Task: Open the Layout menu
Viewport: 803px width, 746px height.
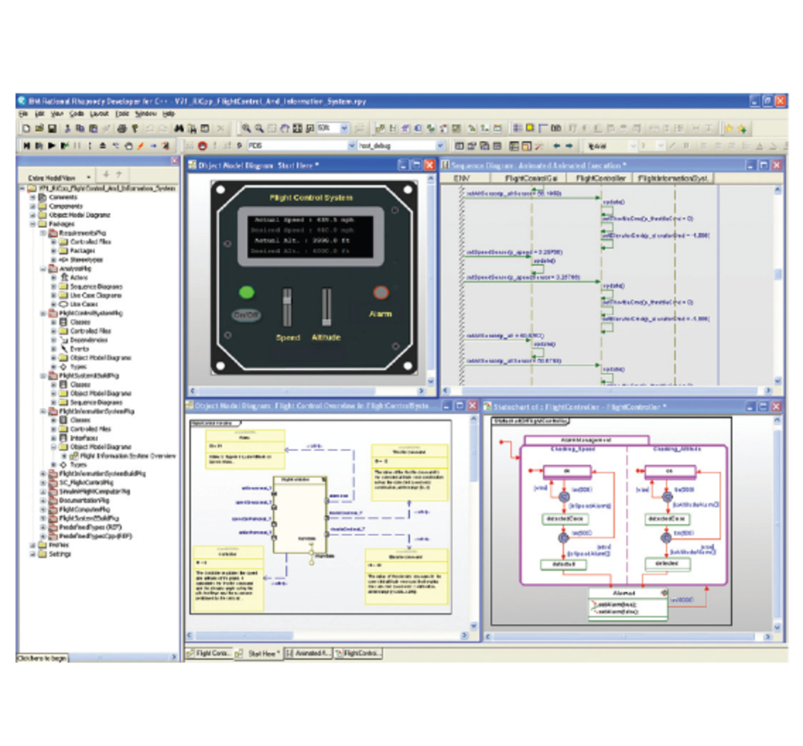Action: 99,114
